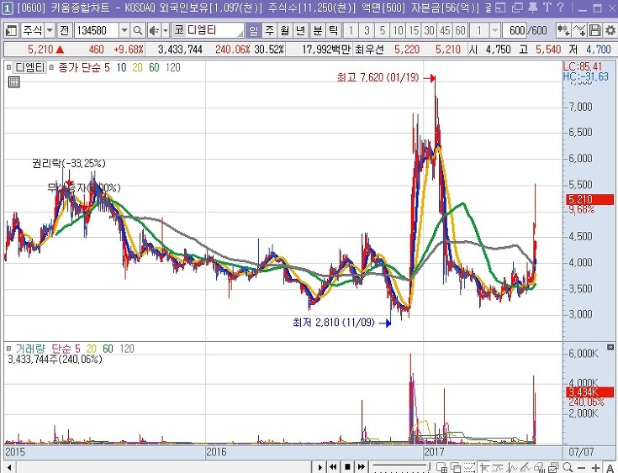This screenshot has height=473, width=618.
Task: Open the 주식 market type dropdown
Action: coord(50,30)
